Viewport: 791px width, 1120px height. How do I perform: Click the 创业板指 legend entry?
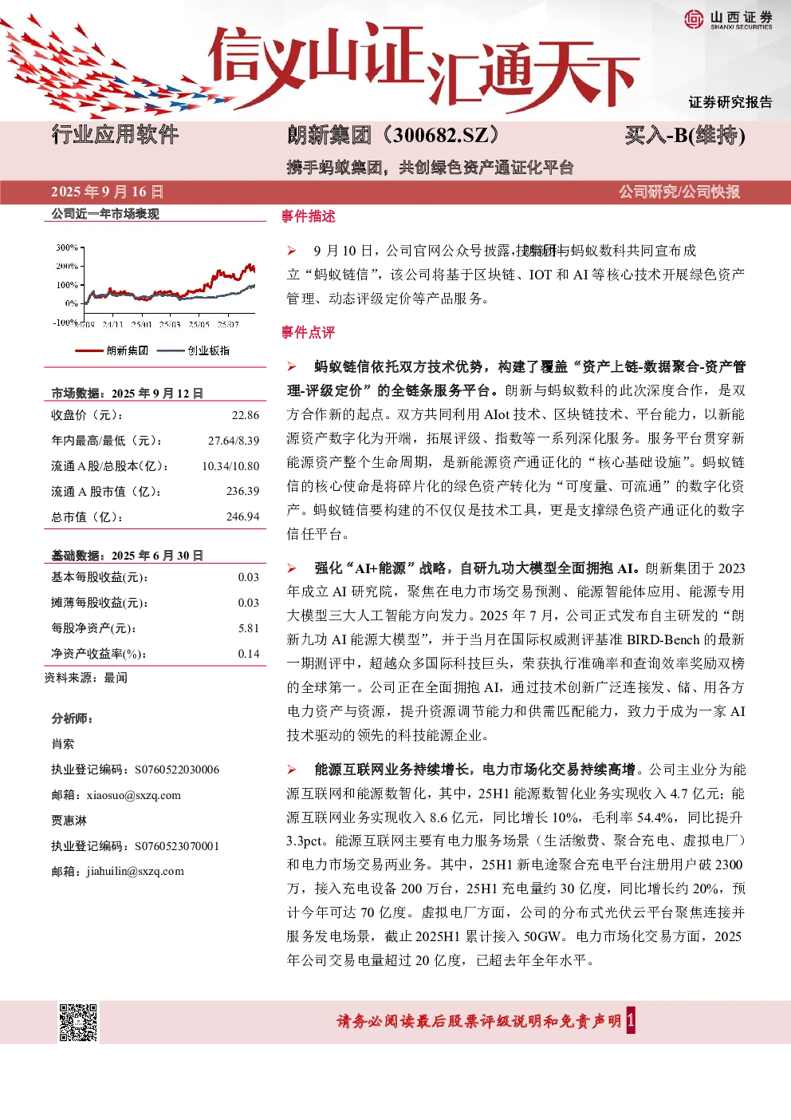(194, 350)
